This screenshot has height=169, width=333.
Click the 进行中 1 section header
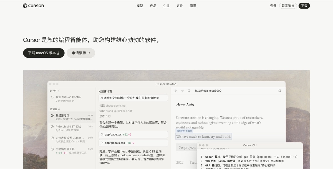[x=55, y=91]
